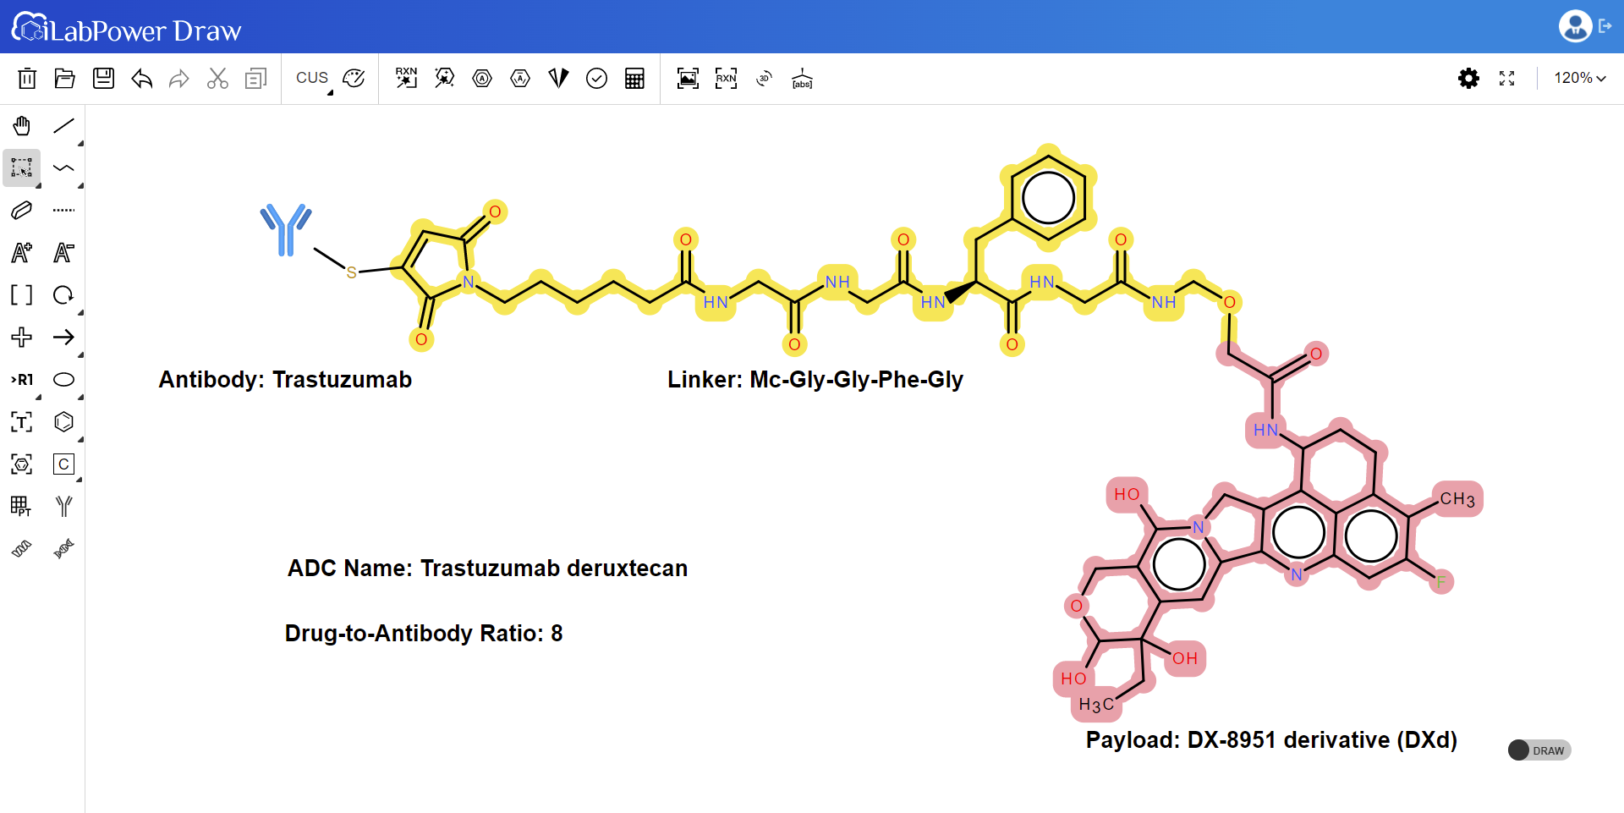Open the periodic table PT tool
The width and height of the screenshot is (1624, 813).
(x=22, y=506)
